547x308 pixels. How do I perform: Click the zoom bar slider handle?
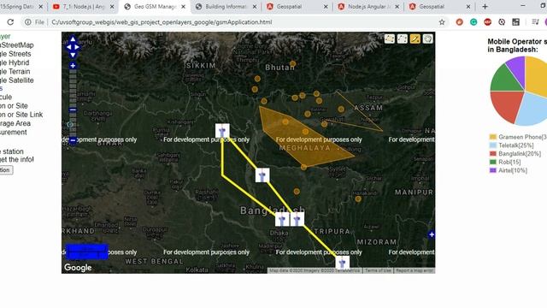click(x=73, y=110)
